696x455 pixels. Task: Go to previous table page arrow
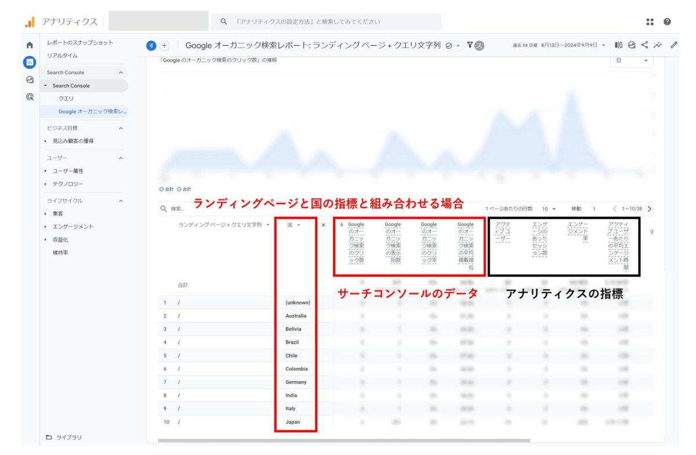(x=614, y=209)
